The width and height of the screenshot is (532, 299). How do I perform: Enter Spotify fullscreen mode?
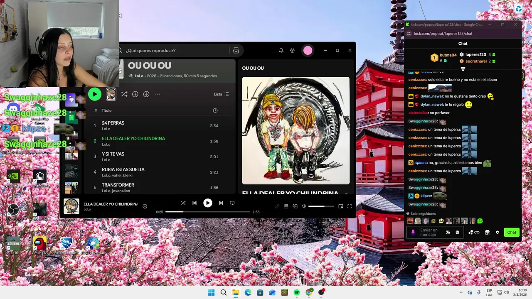(350, 206)
